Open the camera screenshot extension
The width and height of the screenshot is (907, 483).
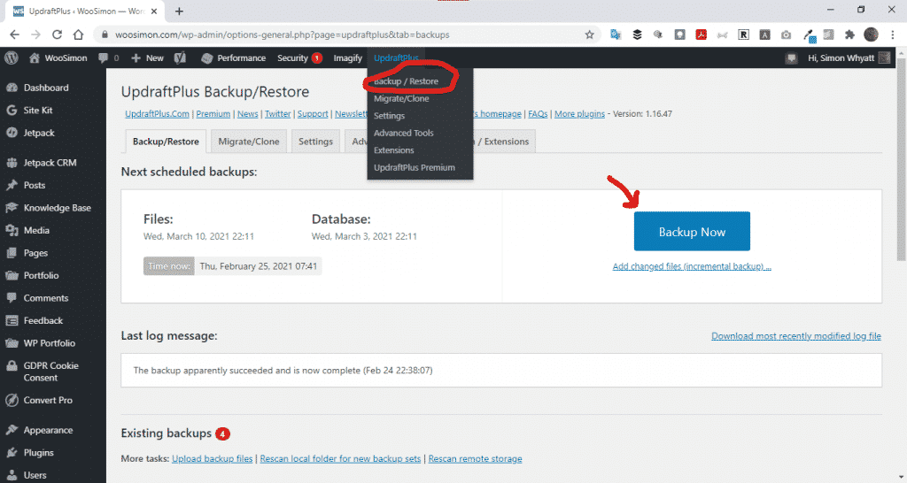786,34
